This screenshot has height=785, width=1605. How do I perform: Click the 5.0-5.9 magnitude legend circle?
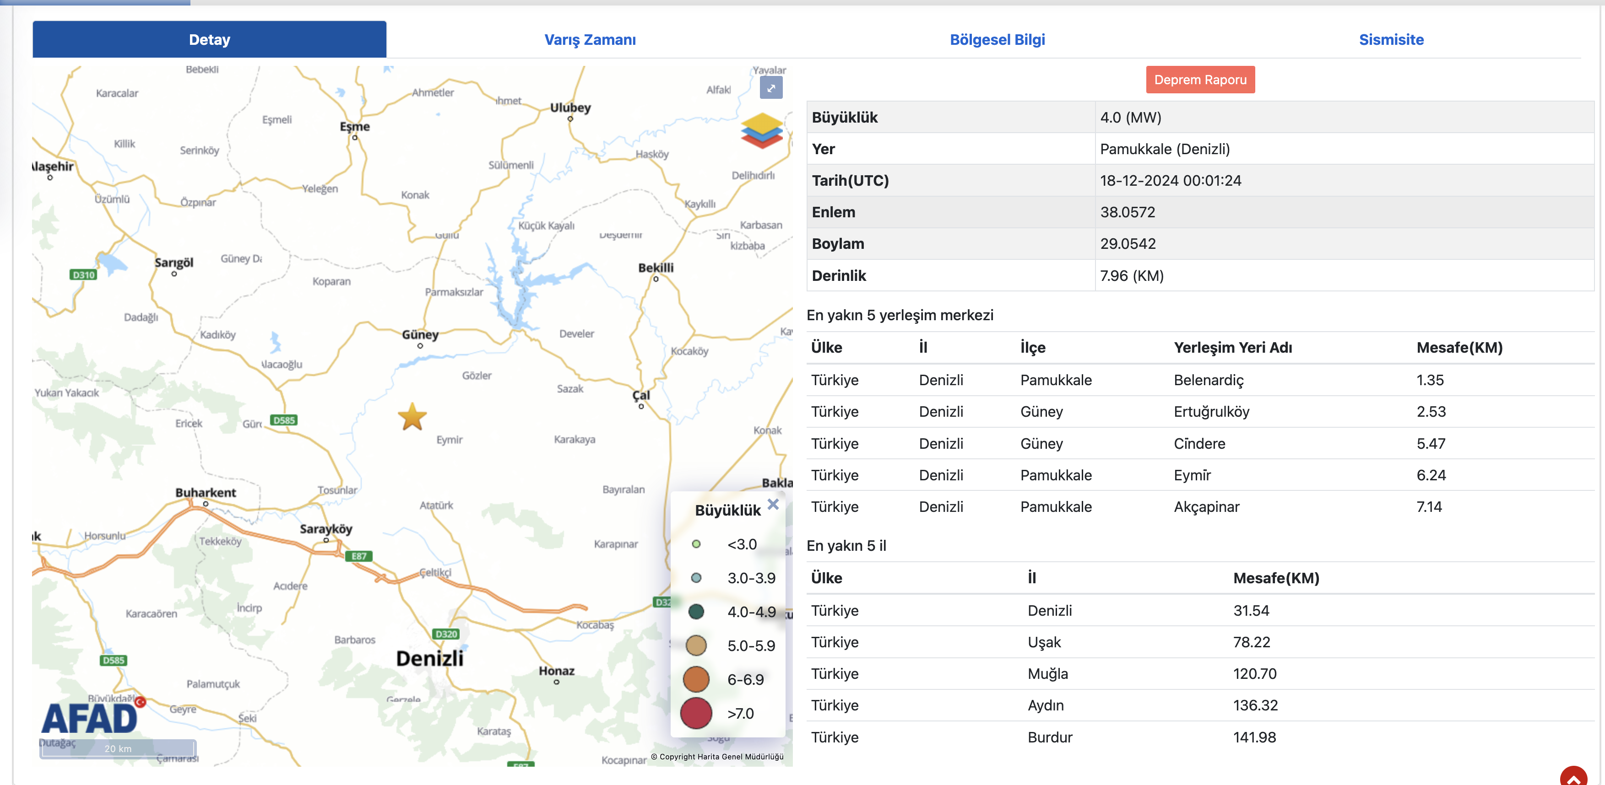point(696,645)
